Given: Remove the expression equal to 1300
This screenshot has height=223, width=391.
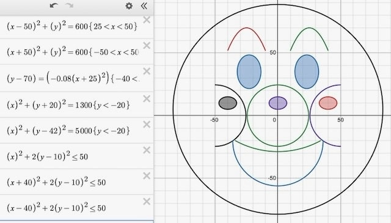Looking at the screenshot, I should [x=147, y=99].
